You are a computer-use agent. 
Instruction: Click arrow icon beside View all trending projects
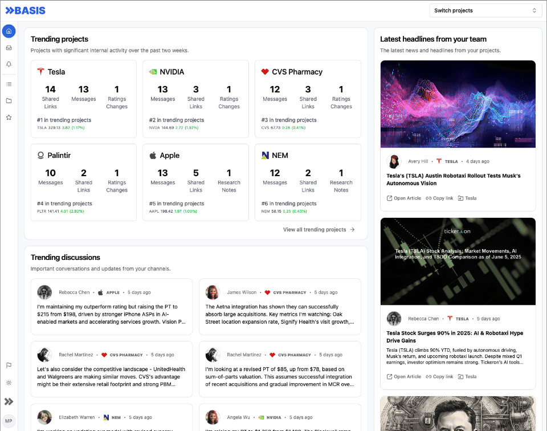point(352,230)
